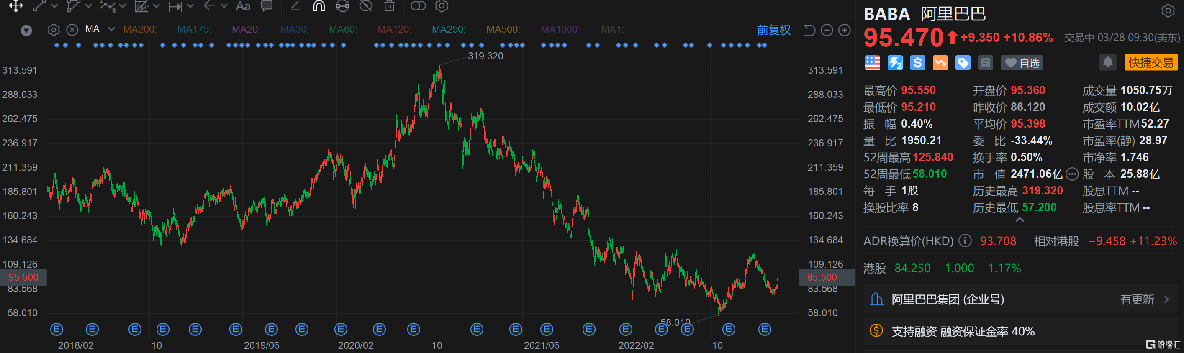Open the overlay compare circles icon
The height and width of the screenshot is (353, 1184).
coord(418,6)
